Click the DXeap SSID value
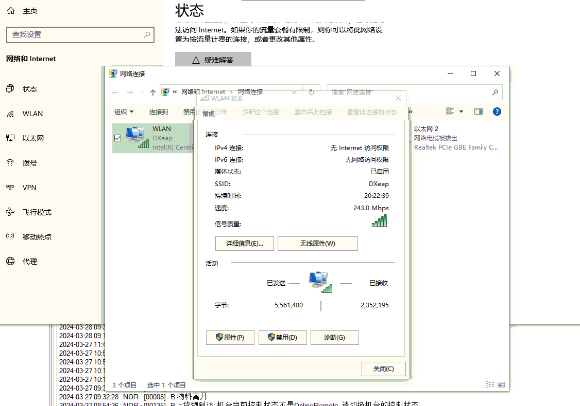This screenshot has height=406, width=580. click(379, 184)
